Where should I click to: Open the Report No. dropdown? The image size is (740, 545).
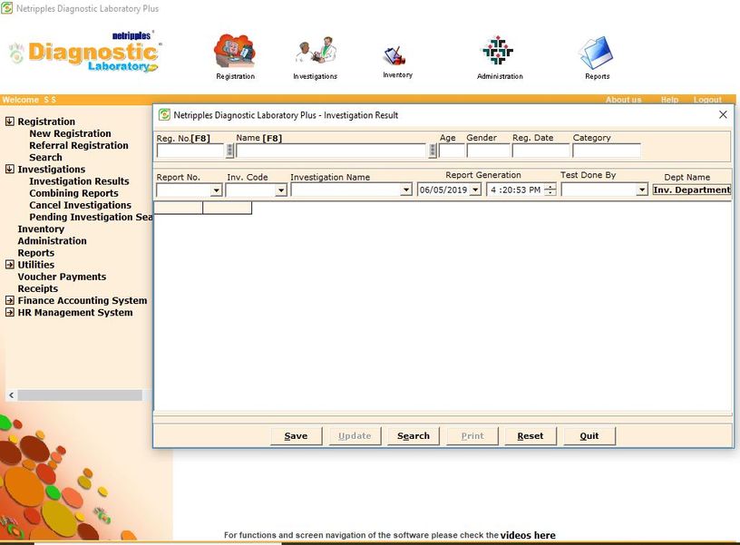(x=216, y=190)
